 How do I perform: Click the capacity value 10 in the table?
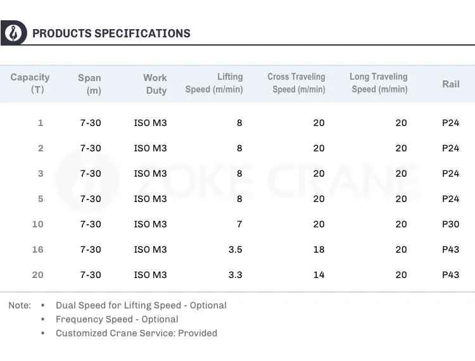pos(38,224)
